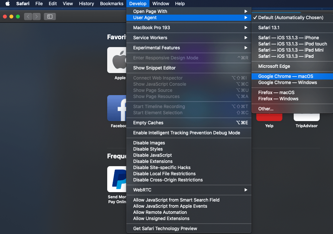Open the PayPal frequently visited icon
The height and width of the screenshot is (234, 333).
tap(117, 179)
